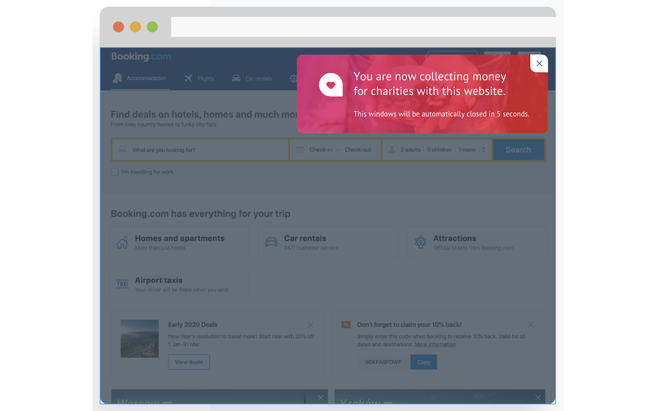Click the TAXI icon for Airport taxis
The height and width of the screenshot is (411, 657).
[x=122, y=284]
